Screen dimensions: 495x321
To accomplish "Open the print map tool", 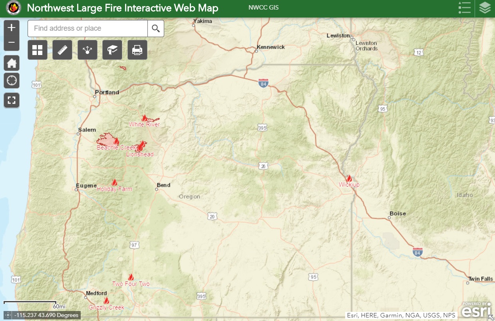I will pos(137,50).
